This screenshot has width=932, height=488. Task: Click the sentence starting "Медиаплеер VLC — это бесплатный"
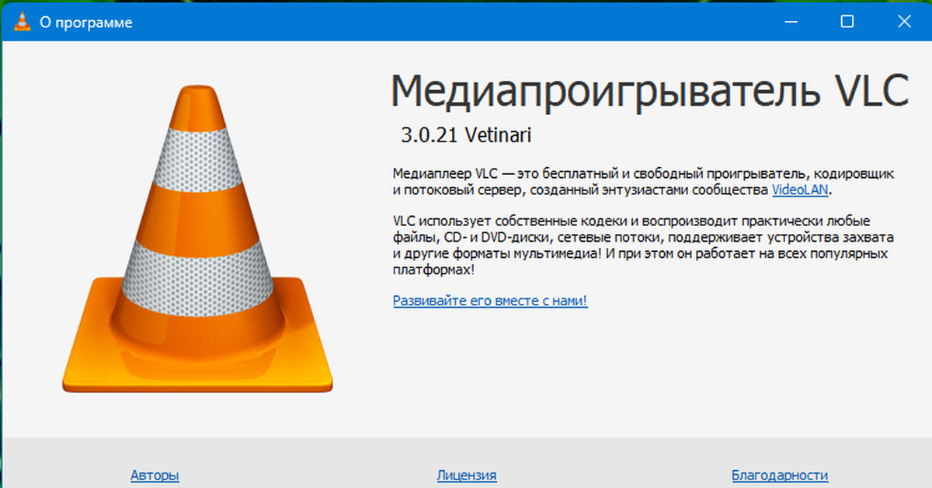[x=644, y=180]
